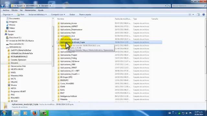Click the Back navigation arrow
This screenshot has width=207, height=116.
pyautogui.click(x=3, y=6)
